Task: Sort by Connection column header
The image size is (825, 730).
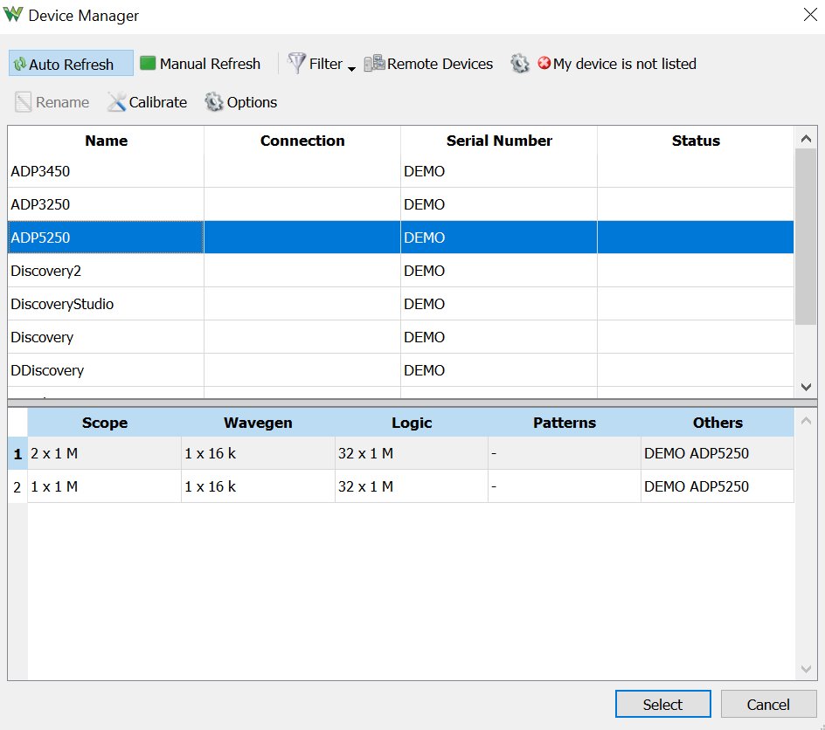Action: pos(302,141)
